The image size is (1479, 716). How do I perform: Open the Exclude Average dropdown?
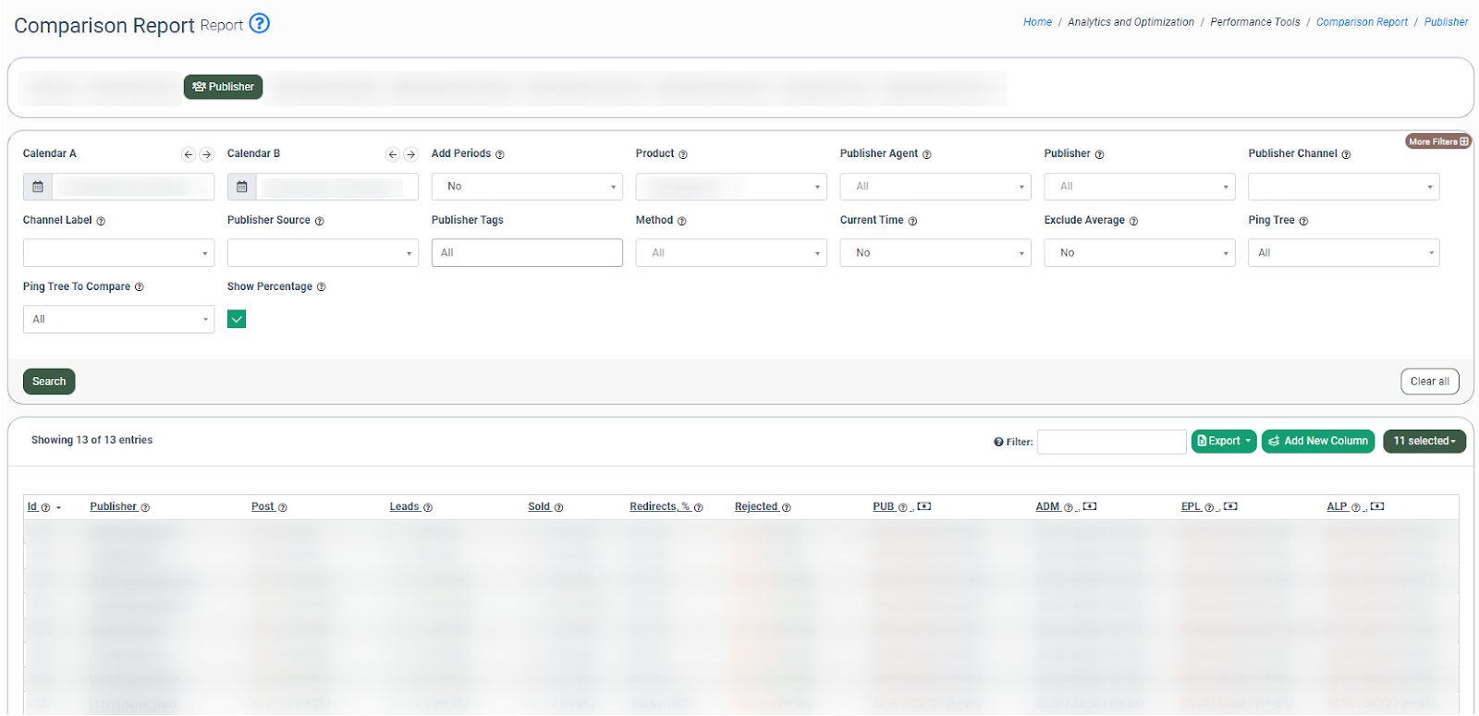point(1139,253)
